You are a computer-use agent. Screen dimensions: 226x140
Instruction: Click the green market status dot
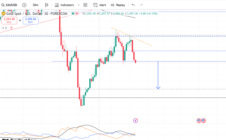point(73,13)
